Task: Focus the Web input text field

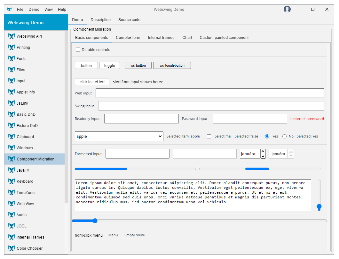Action: click(210, 93)
